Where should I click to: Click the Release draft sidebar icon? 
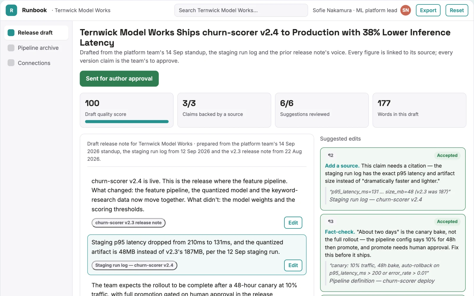pos(11,33)
